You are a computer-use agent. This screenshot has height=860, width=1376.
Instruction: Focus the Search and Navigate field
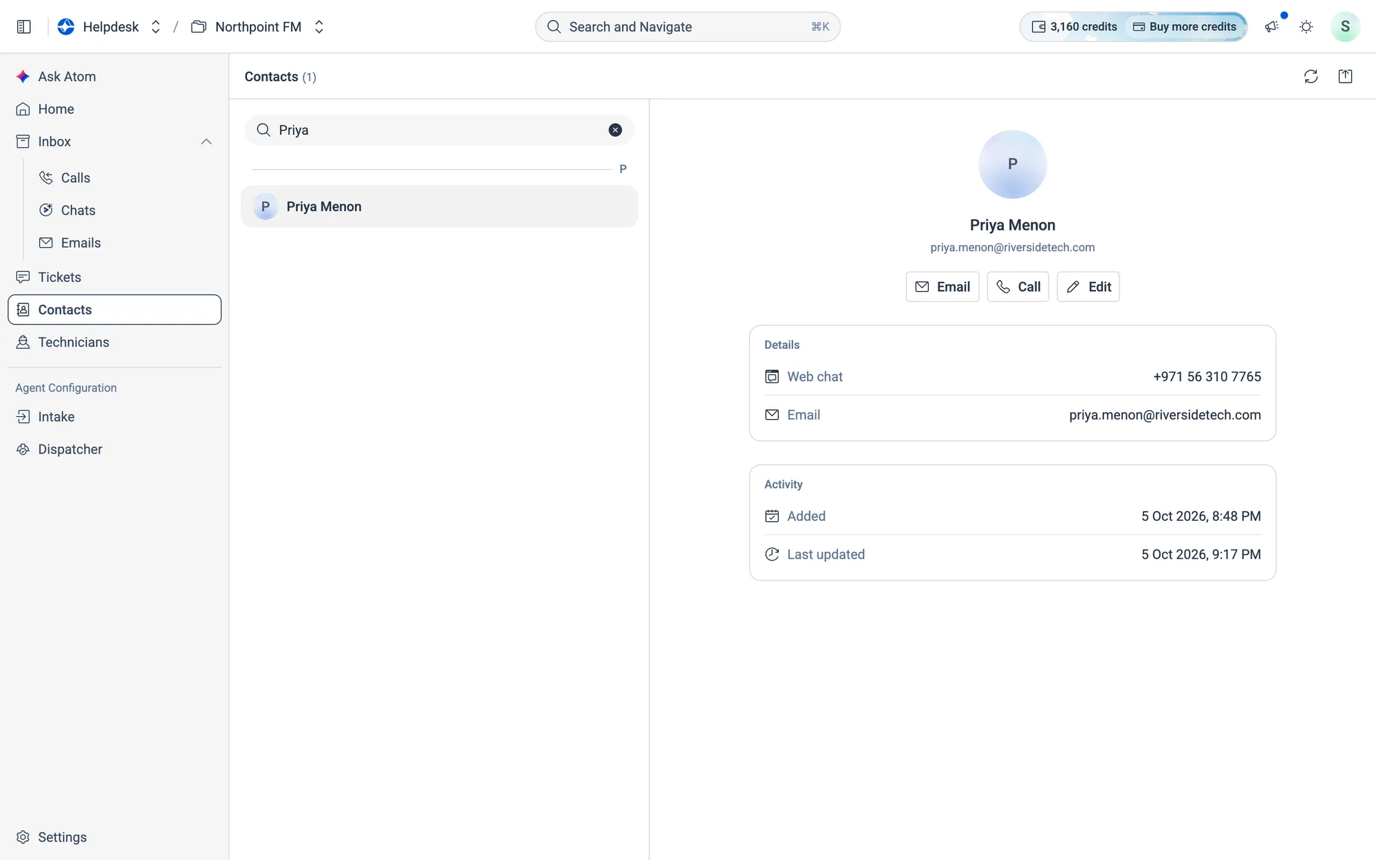click(x=687, y=27)
